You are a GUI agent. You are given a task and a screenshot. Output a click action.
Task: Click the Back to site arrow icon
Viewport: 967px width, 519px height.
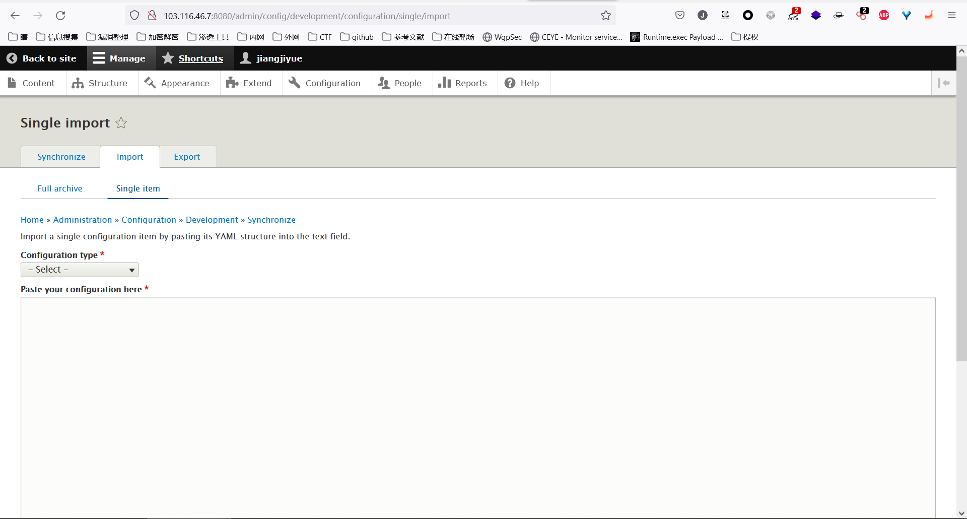12,58
